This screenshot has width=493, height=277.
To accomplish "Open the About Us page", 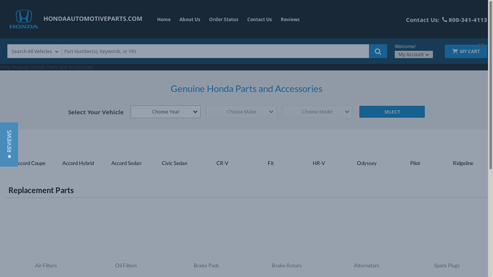I will (x=190, y=20).
